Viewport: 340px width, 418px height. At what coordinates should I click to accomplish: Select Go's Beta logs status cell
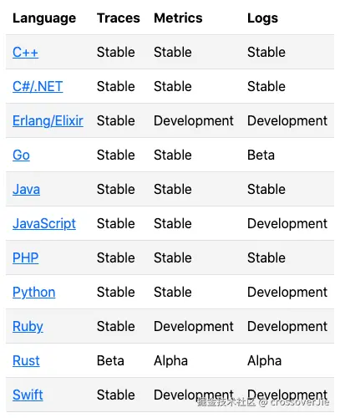[261, 155]
